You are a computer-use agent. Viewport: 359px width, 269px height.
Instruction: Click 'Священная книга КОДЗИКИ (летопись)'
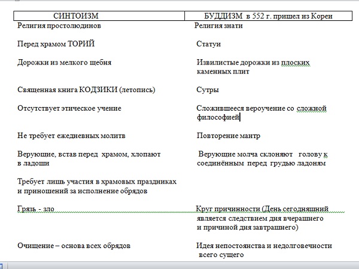tap(86, 90)
